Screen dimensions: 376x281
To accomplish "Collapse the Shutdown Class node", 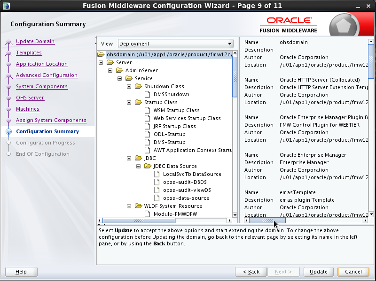I will coord(129,86).
